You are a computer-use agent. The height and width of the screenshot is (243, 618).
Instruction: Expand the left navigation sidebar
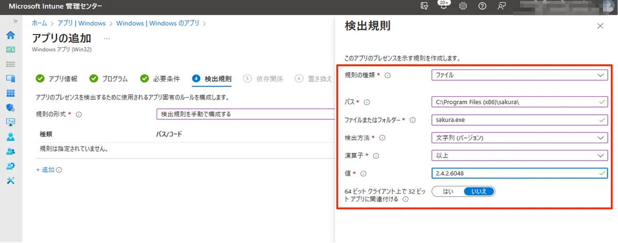[15, 22]
